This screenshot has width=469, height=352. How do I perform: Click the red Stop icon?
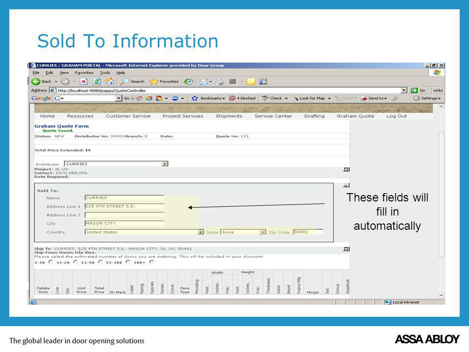84,82
